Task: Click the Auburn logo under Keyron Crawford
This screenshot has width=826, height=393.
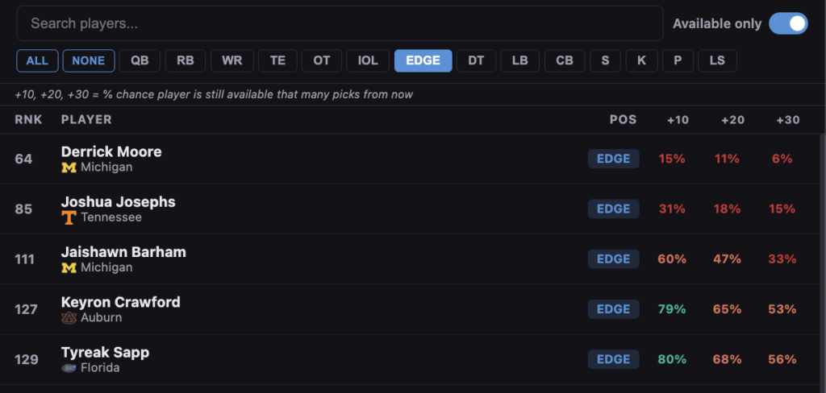Action: pyautogui.click(x=69, y=317)
